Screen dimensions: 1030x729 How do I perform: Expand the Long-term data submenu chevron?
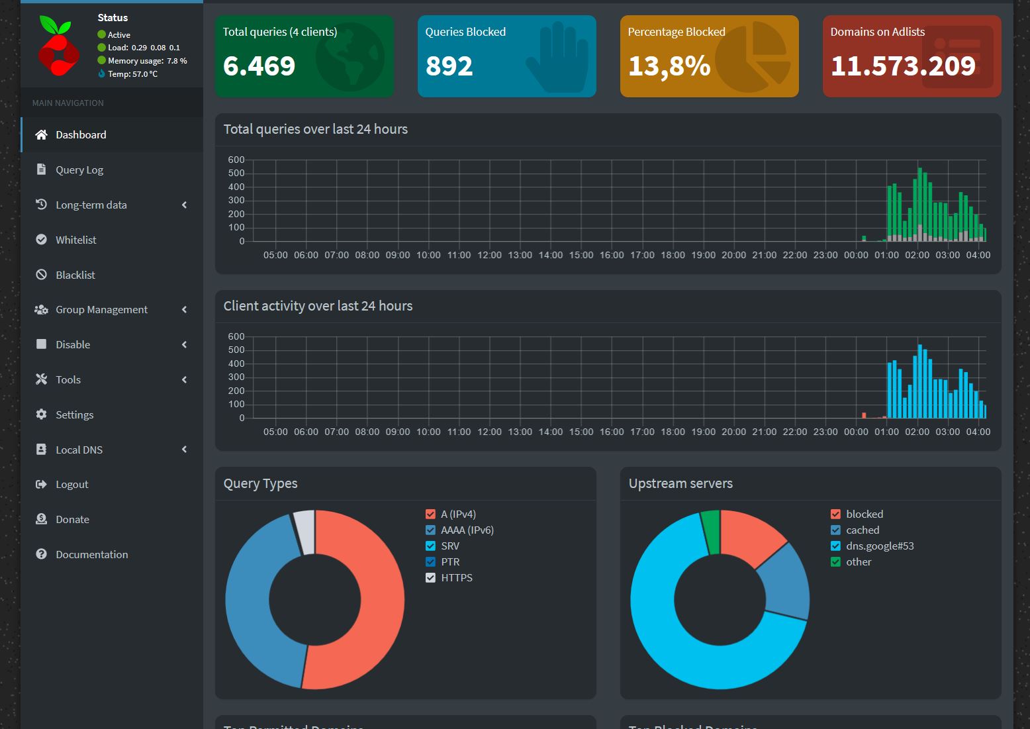[x=185, y=205]
